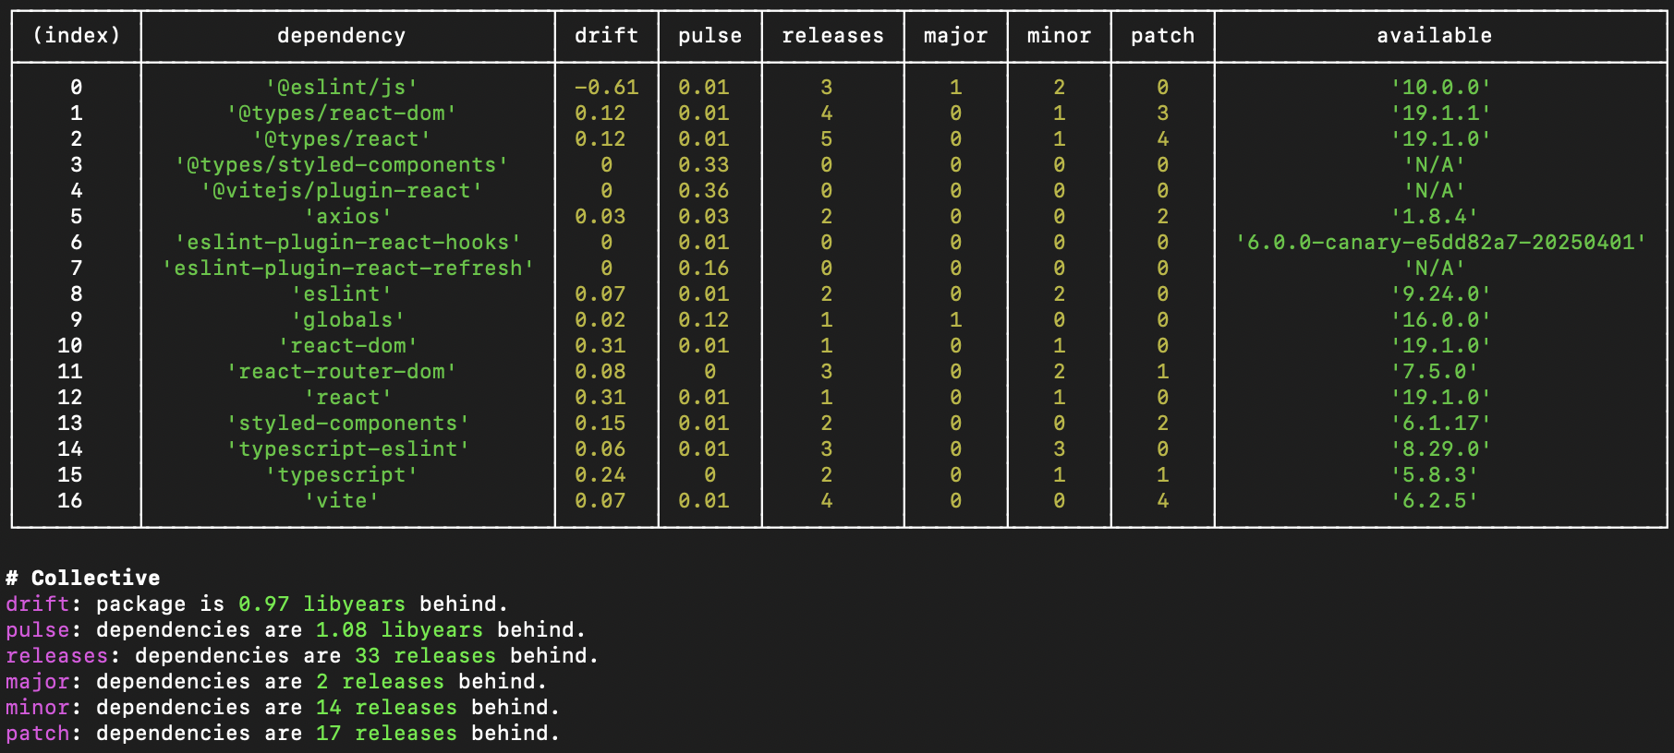
Task: Click the '(index)' column header
Action: tap(77, 36)
